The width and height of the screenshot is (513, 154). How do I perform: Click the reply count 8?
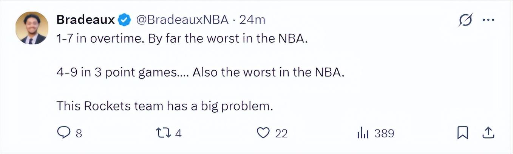click(79, 133)
